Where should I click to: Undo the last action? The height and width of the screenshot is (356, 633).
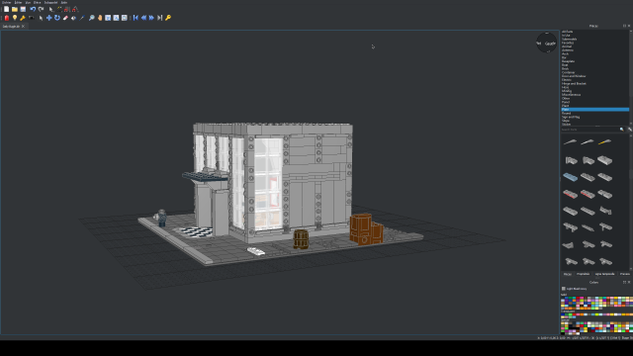(33, 9)
